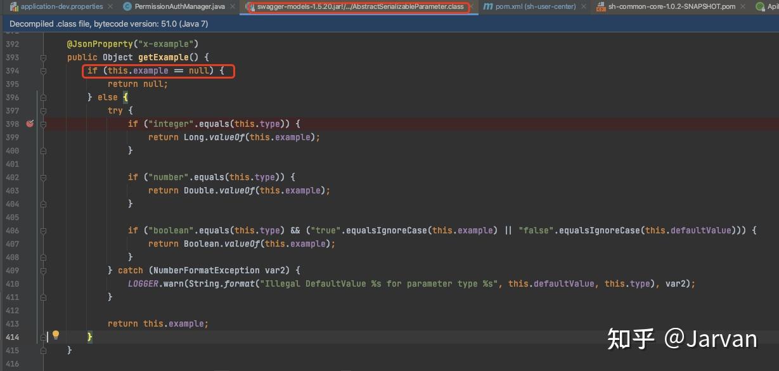Click the Maven icon on sh-common-core-1.0.2-SNAPSHOT.pom tab
The height and width of the screenshot is (371, 779).
click(x=600, y=6)
